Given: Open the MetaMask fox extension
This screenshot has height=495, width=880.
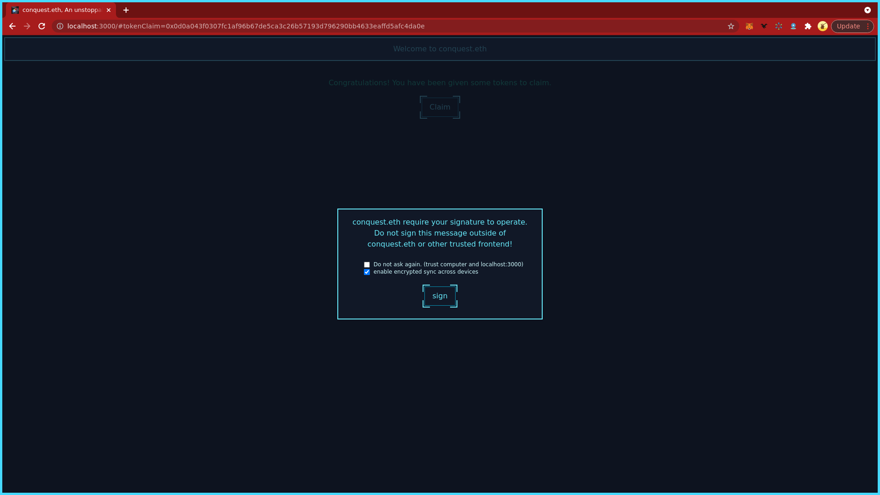Looking at the screenshot, I should point(749,26).
